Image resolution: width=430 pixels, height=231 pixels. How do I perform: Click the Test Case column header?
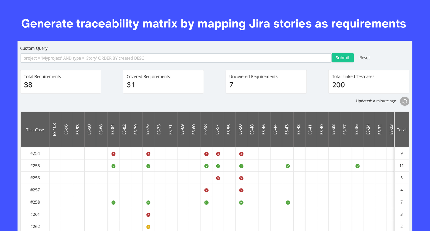click(35, 130)
